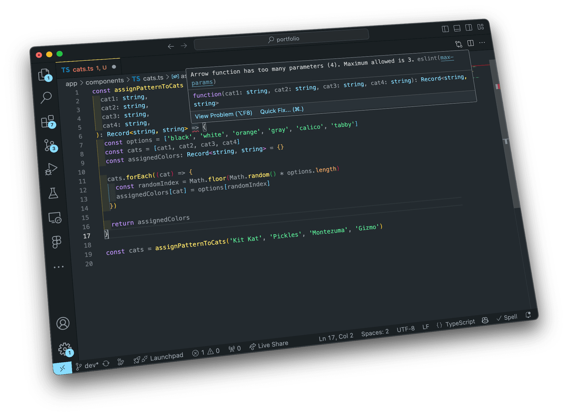This screenshot has width=570, height=416.
Task: Change indentation via Spaces: 2
Action: click(x=375, y=333)
